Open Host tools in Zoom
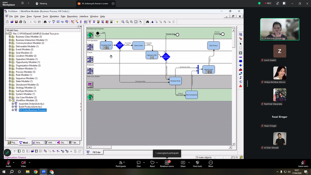The image size is (311, 175). [197, 164]
